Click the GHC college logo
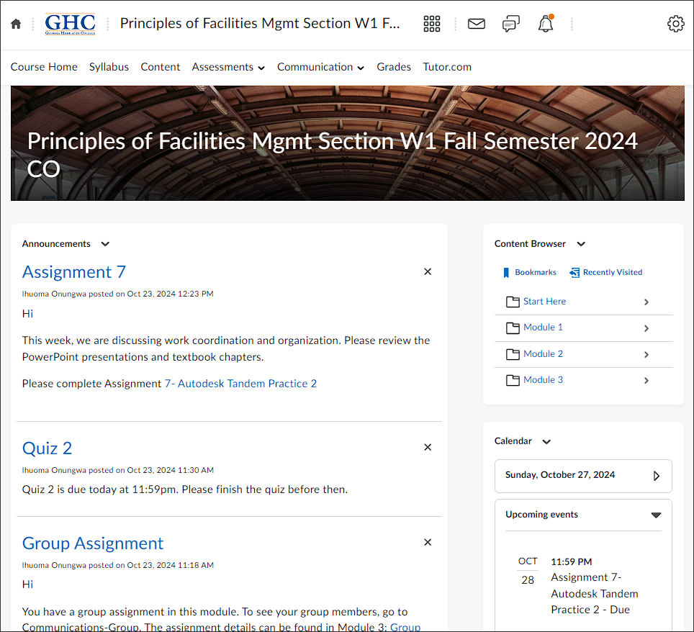694x632 pixels. (70, 24)
